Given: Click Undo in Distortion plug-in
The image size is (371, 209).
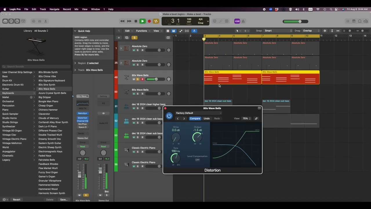Looking at the screenshot, I should pos(207,118).
